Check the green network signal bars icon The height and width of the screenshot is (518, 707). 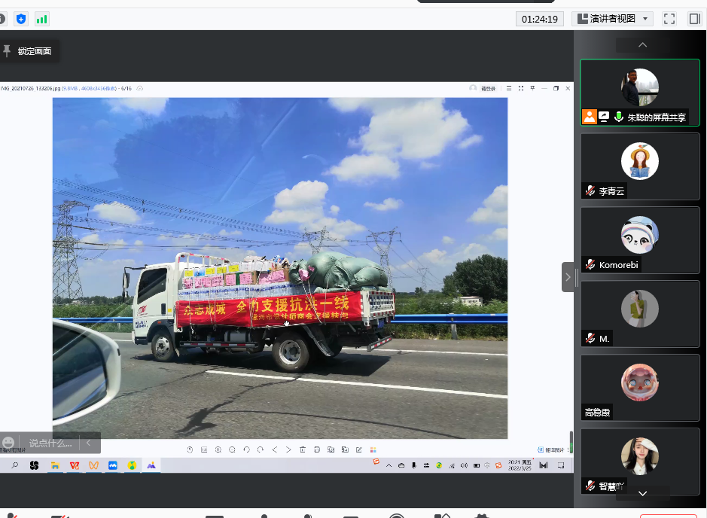point(41,19)
